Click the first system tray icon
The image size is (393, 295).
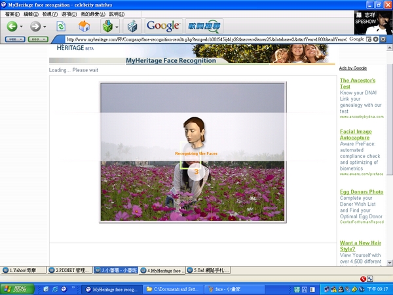click(327, 290)
